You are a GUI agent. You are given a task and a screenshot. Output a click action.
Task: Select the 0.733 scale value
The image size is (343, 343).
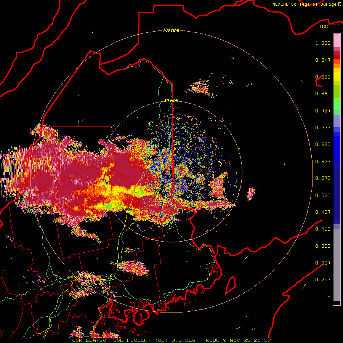(323, 128)
